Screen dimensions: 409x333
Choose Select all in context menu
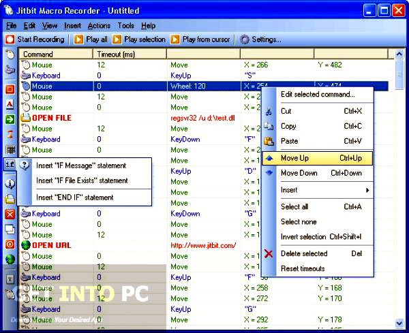[x=318, y=207]
